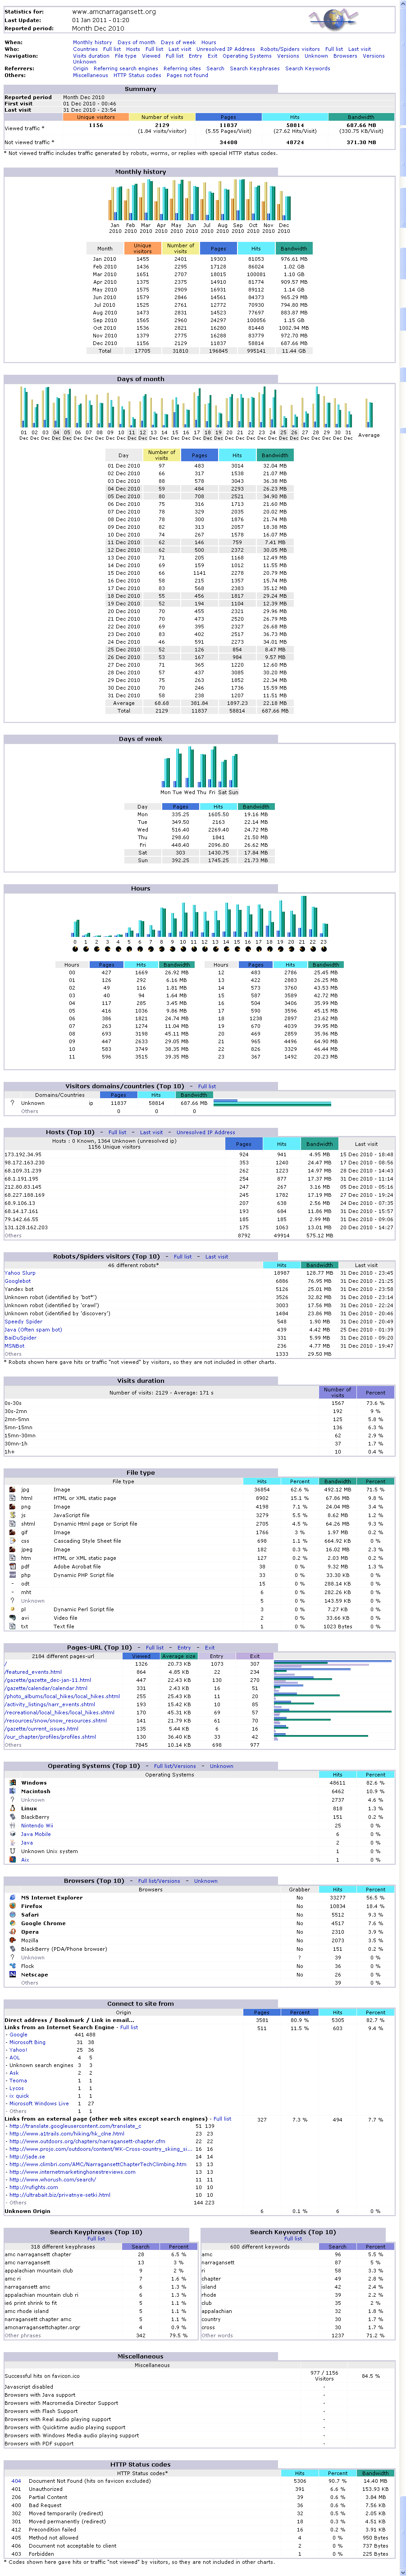This screenshot has width=406, height=2576.
Task: Click the AWStats globe logo
Action: [x=333, y=19]
